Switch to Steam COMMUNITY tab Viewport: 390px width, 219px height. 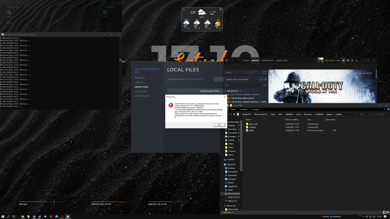[x=268, y=60]
